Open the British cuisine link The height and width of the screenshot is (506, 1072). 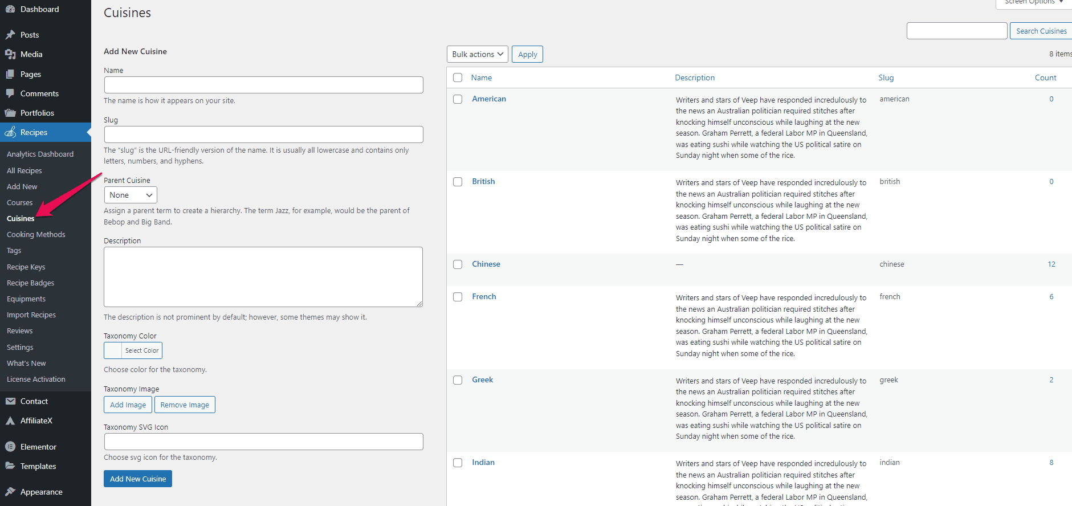pos(483,181)
